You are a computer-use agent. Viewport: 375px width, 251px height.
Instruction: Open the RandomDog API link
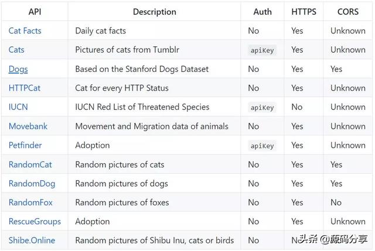(x=32, y=183)
